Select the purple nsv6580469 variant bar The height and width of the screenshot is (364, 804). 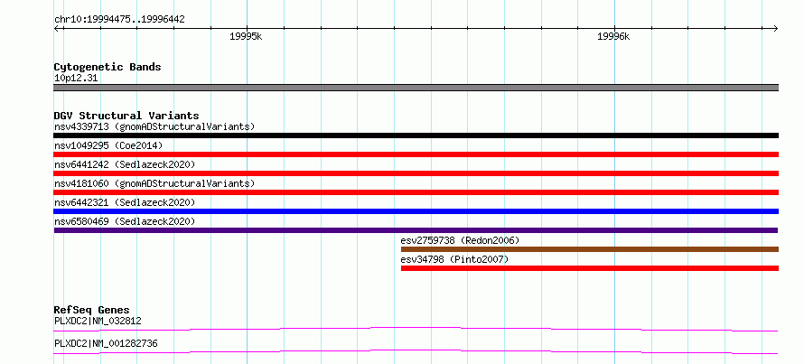[416, 230]
